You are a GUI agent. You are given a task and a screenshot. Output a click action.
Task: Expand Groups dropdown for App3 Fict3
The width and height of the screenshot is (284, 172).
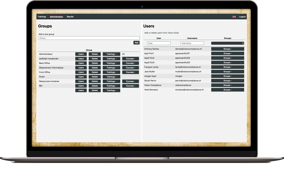[227, 62]
